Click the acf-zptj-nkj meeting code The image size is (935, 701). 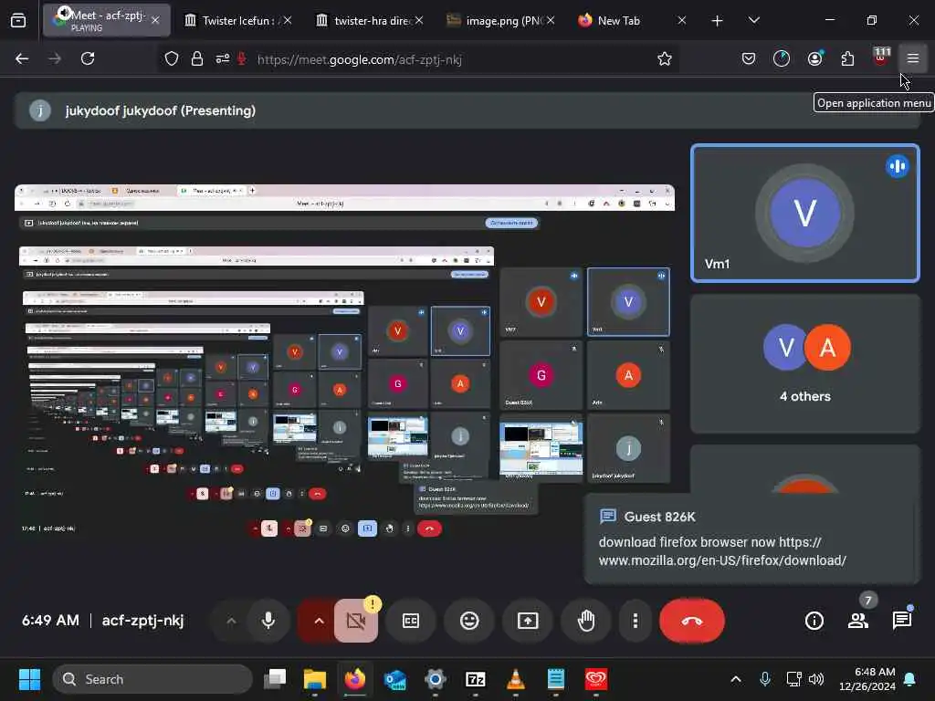tap(143, 621)
